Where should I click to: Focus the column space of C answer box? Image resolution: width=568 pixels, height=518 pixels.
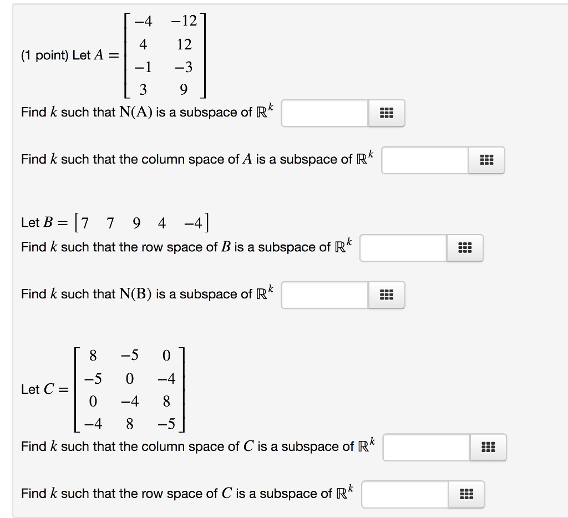pos(427,448)
